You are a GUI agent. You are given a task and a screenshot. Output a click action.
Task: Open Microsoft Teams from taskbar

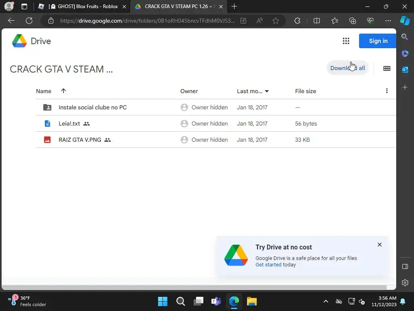tap(216, 301)
